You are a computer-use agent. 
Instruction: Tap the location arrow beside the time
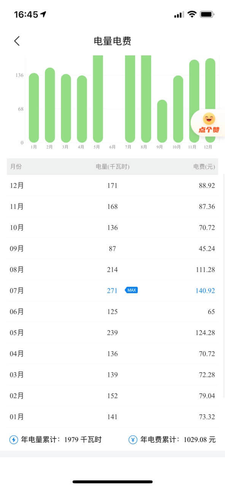pos(43,14)
